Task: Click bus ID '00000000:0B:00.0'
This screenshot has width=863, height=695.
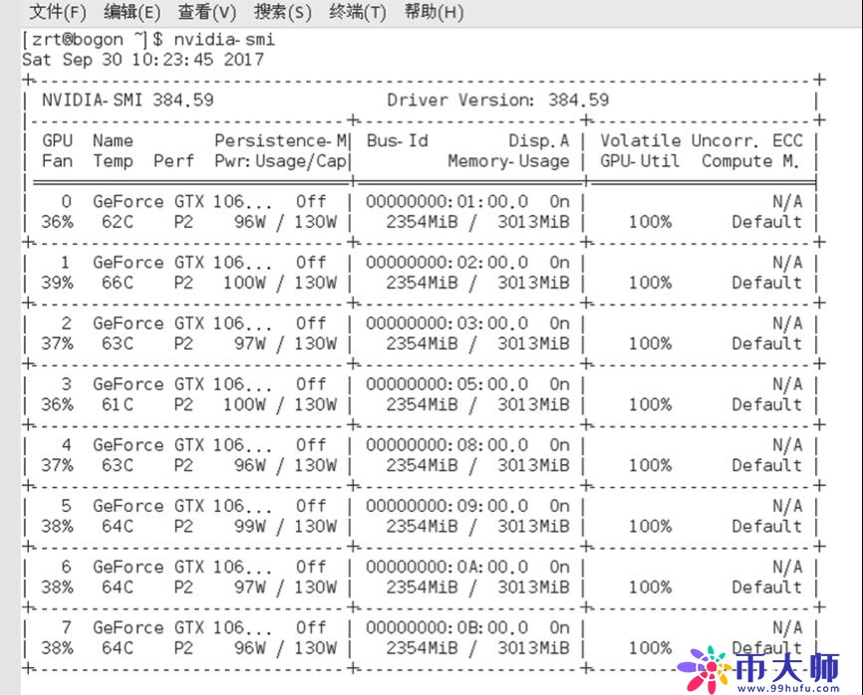Action: pyautogui.click(x=447, y=627)
